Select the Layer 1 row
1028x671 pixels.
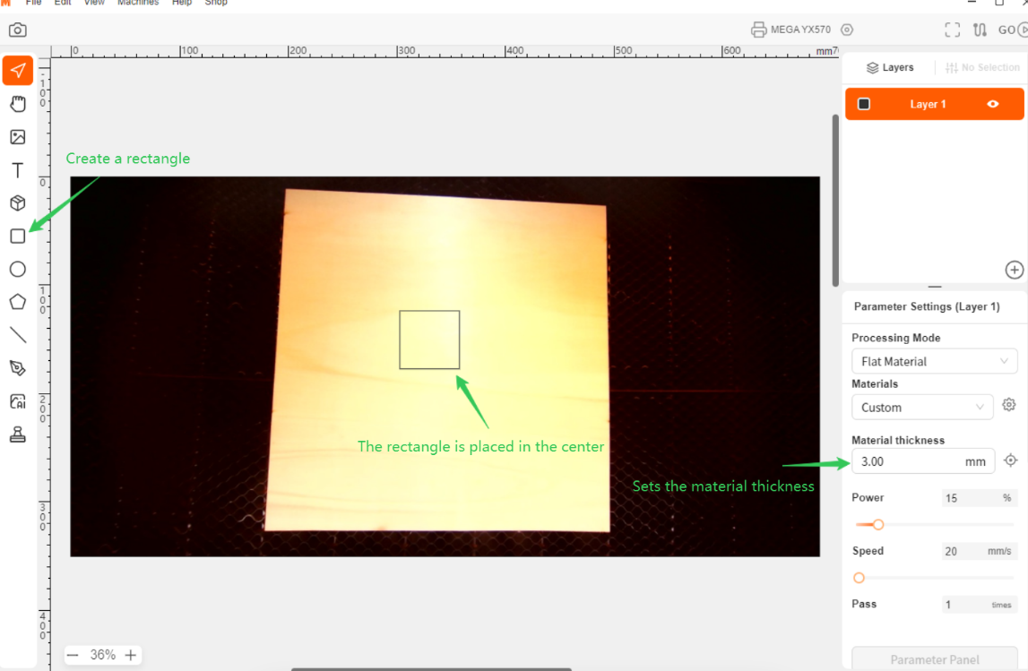coord(934,104)
